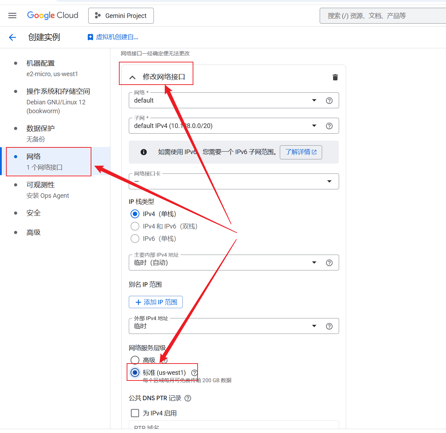Enable 为 IPv4 启用 PTR checkbox
The image size is (446, 433).
135,413
